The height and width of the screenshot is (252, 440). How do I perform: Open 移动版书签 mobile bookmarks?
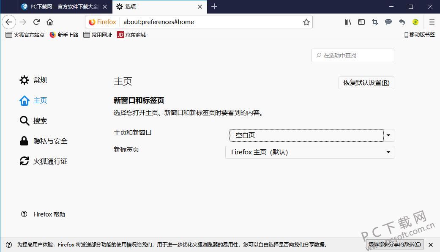point(420,35)
